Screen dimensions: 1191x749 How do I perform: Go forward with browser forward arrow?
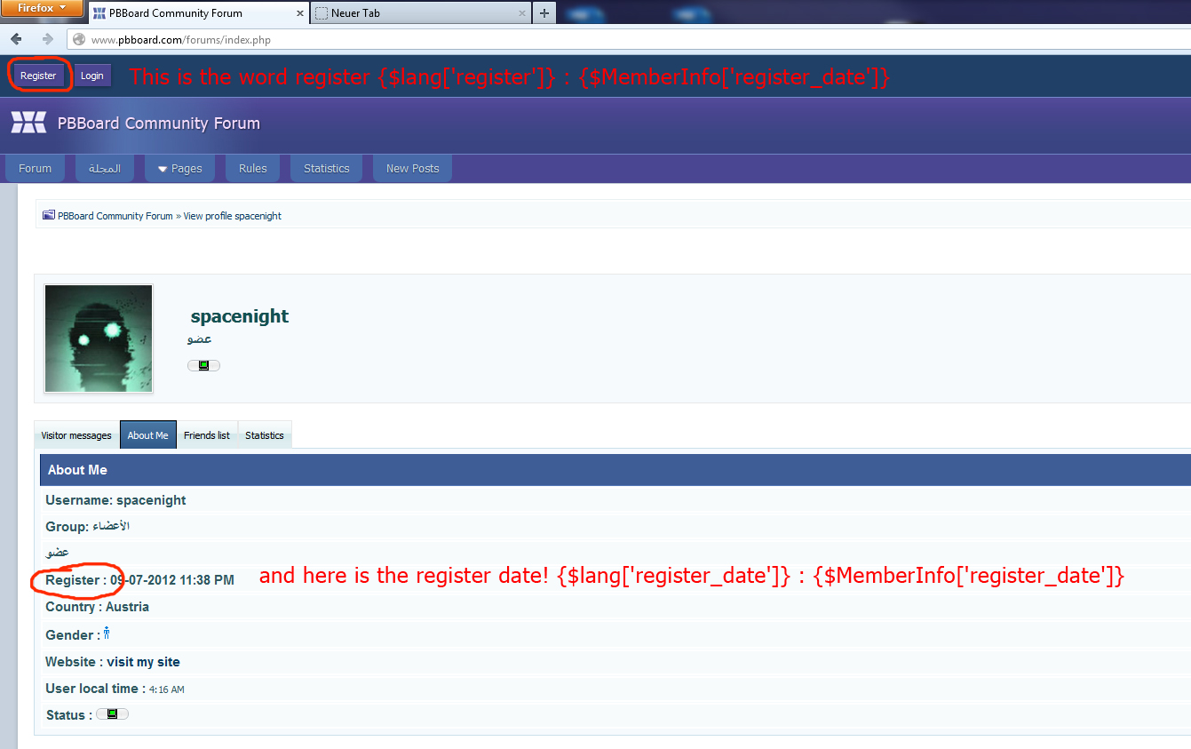point(47,39)
